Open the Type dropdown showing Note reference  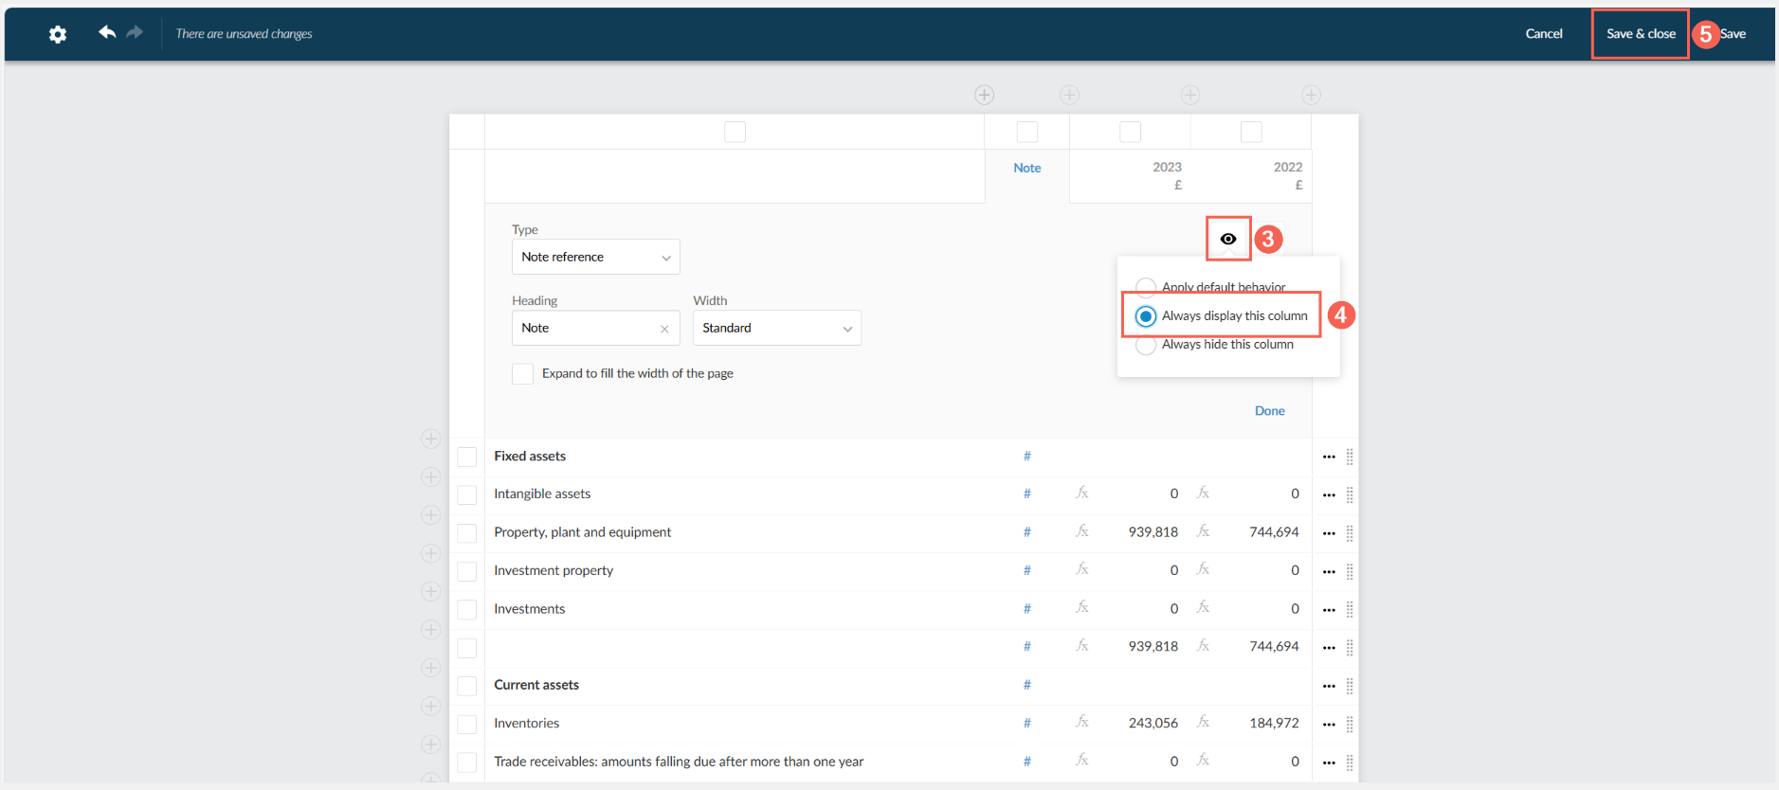595,257
